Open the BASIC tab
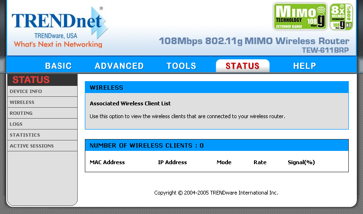The image size is (363, 214). [58, 66]
